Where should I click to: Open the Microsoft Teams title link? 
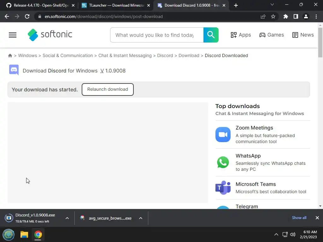point(255,184)
